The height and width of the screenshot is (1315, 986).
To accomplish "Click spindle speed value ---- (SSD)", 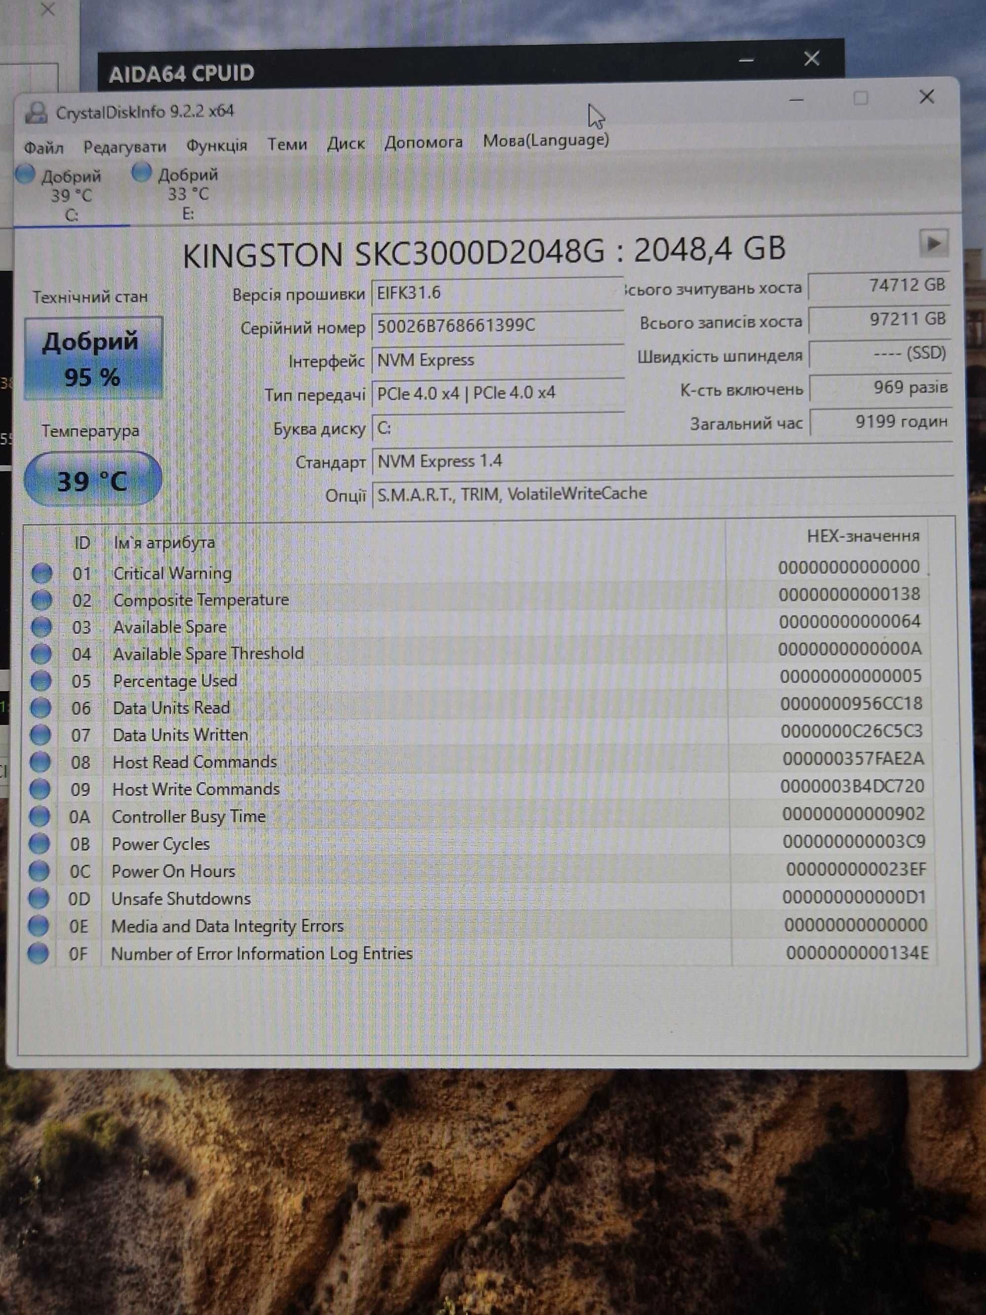I will [880, 354].
